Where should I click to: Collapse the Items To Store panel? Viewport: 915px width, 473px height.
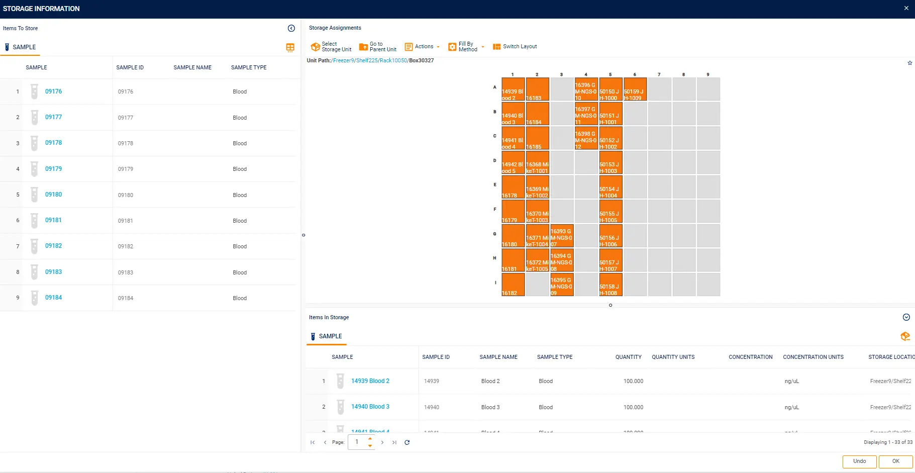click(291, 28)
